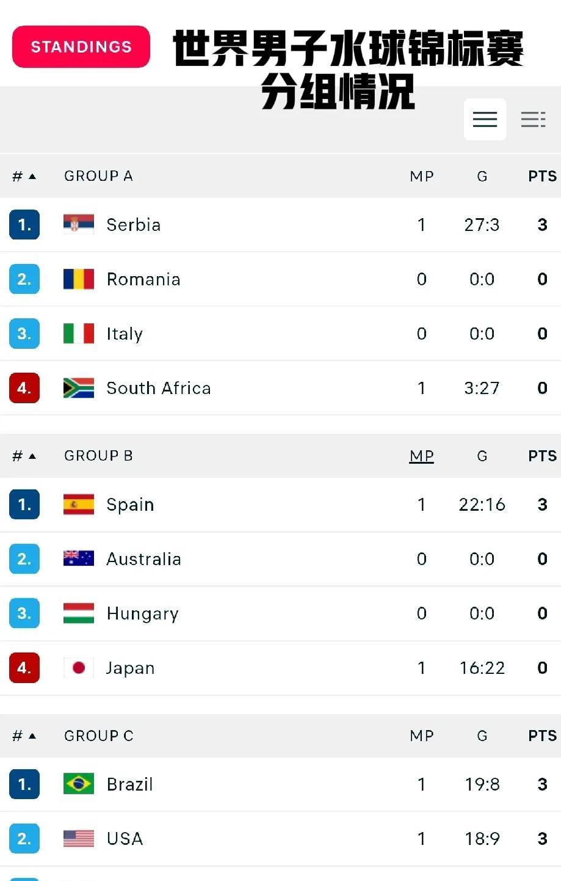Sort Group B by MP column
Viewport: 561px width, 881px height.
point(422,456)
